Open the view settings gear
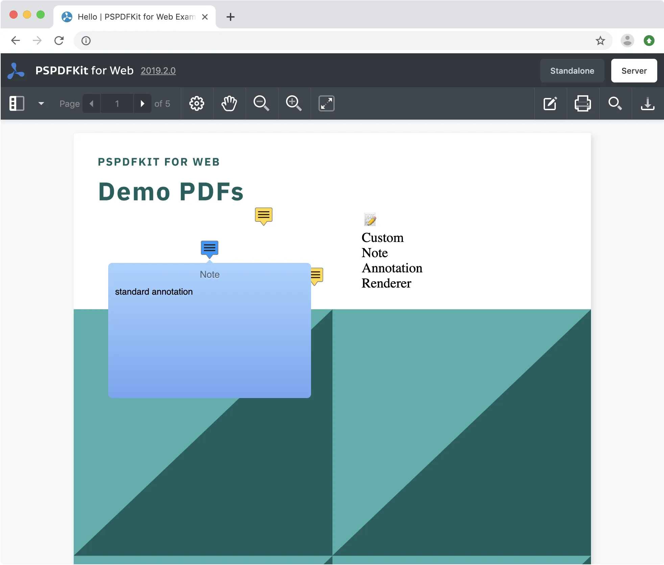This screenshot has width=664, height=565. [x=197, y=103]
